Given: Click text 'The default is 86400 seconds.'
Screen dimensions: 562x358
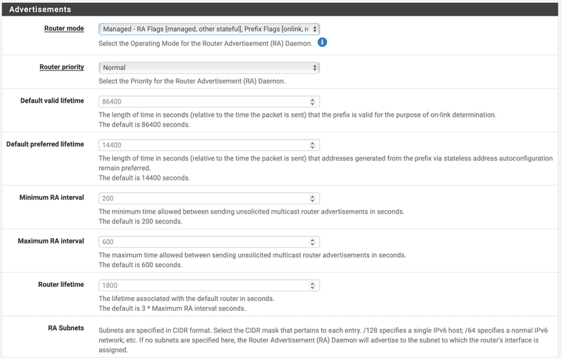Looking at the screenshot, I should point(144,125).
